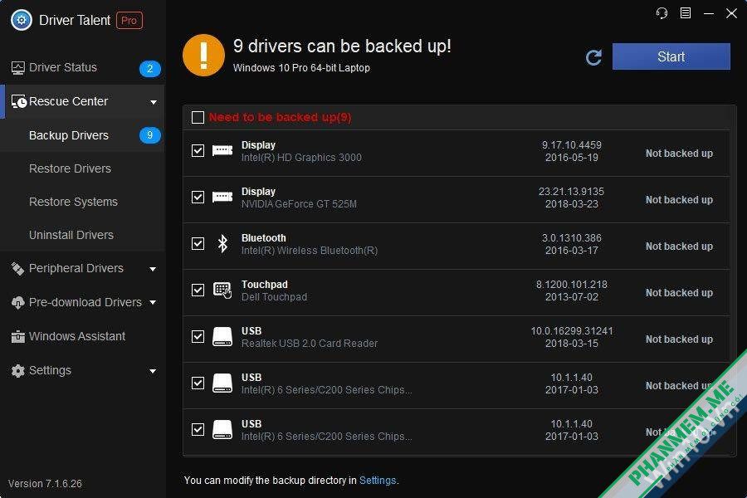Click the 'Version 7.1.6.26' text
This screenshot has width=747, height=498.
click(46, 484)
